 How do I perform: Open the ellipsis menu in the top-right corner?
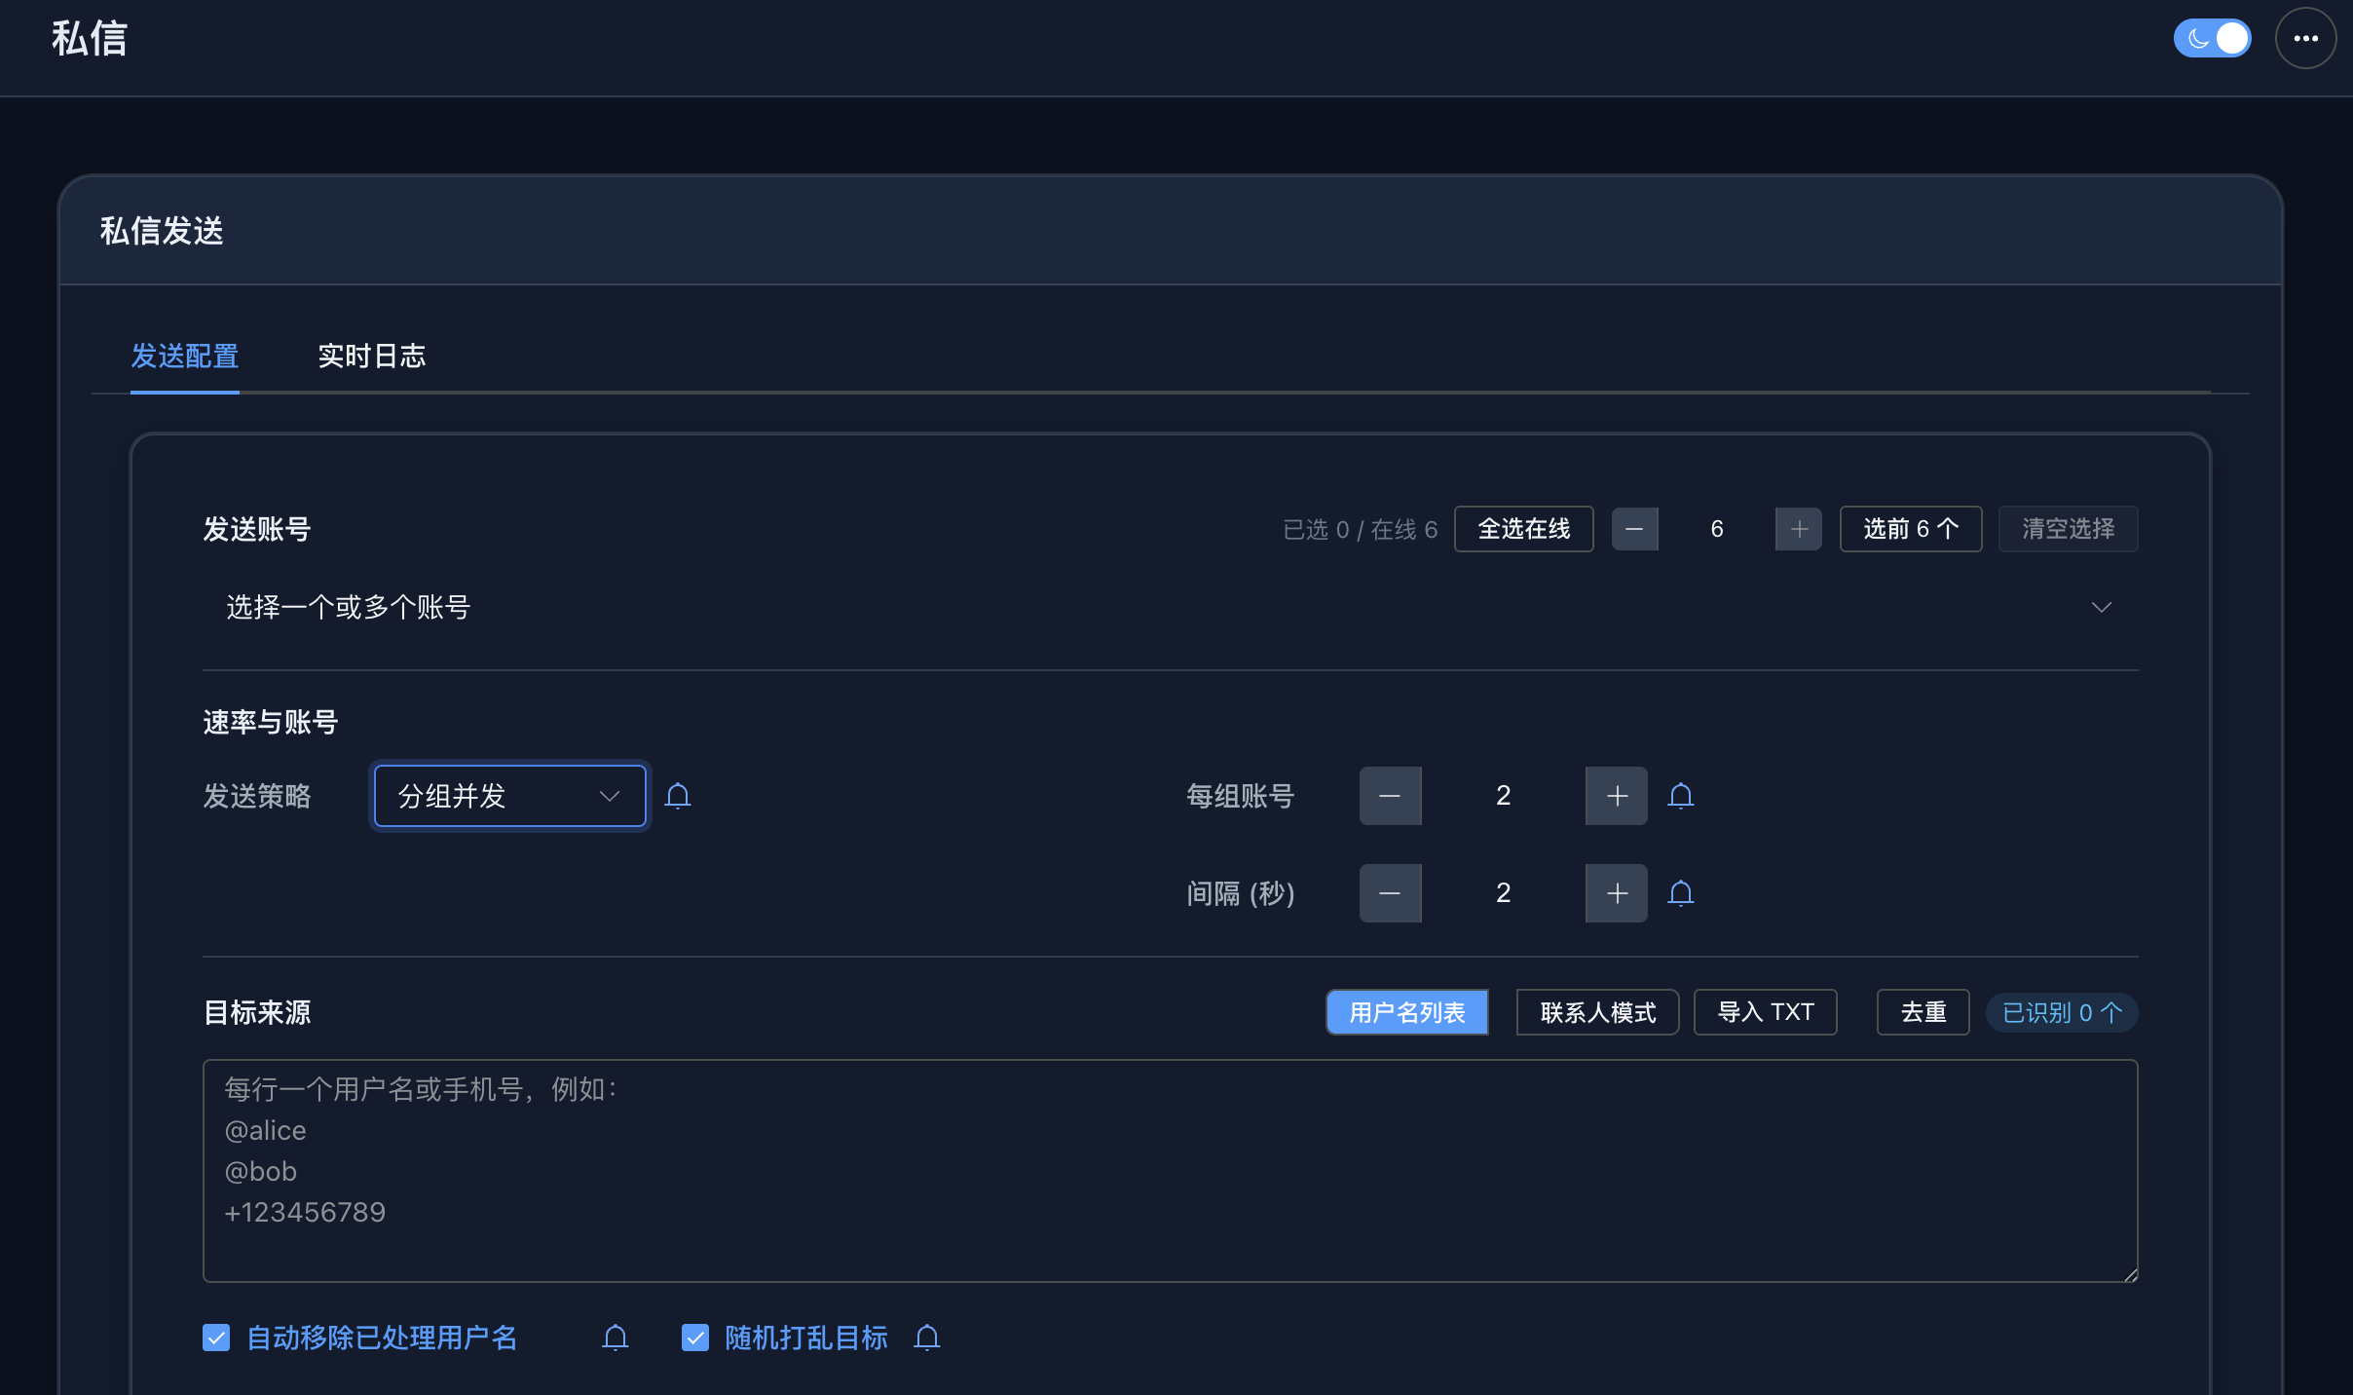2304,37
